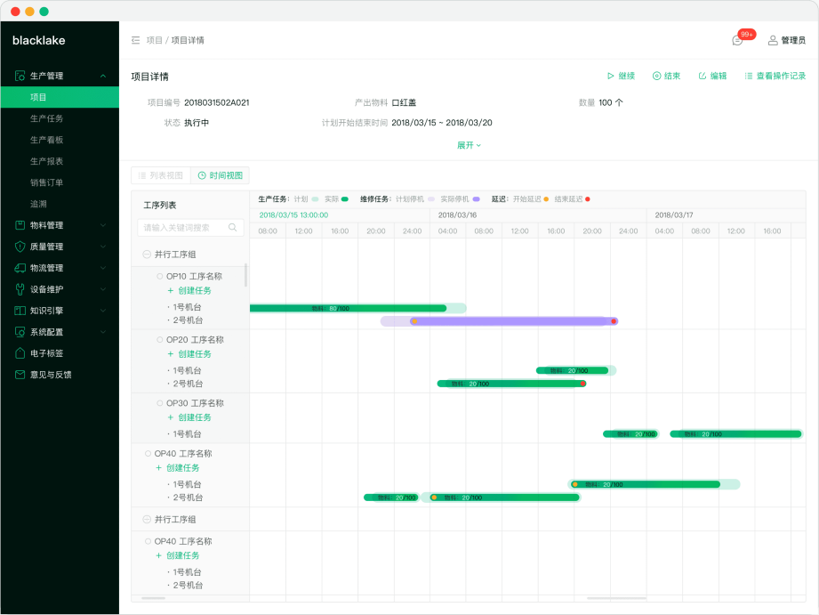Click the 物流管理 truck icon

click(20, 268)
